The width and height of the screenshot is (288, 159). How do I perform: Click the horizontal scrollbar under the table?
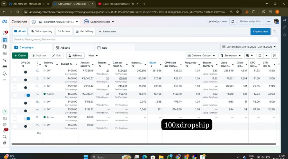coord(144,144)
